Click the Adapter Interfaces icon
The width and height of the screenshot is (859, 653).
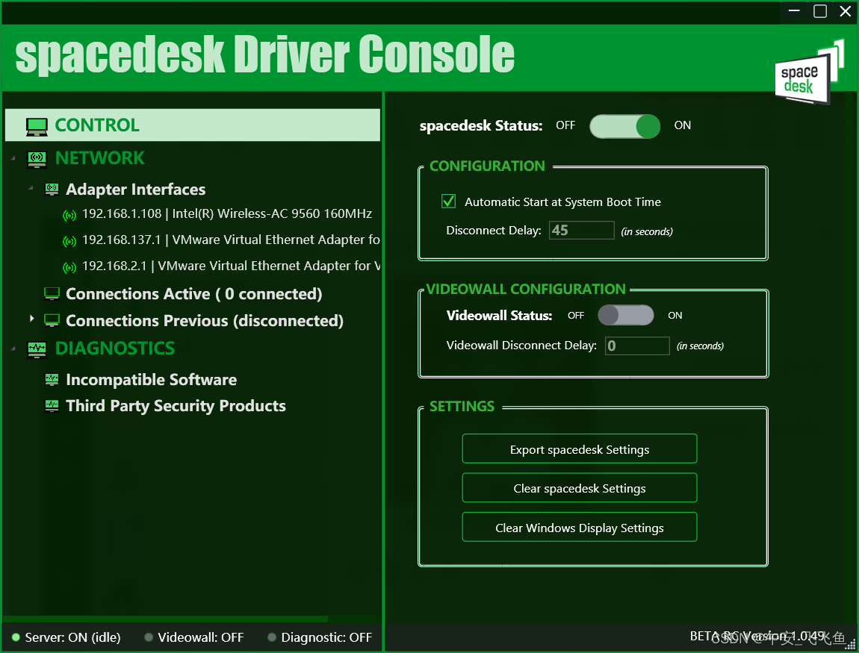tap(52, 190)
